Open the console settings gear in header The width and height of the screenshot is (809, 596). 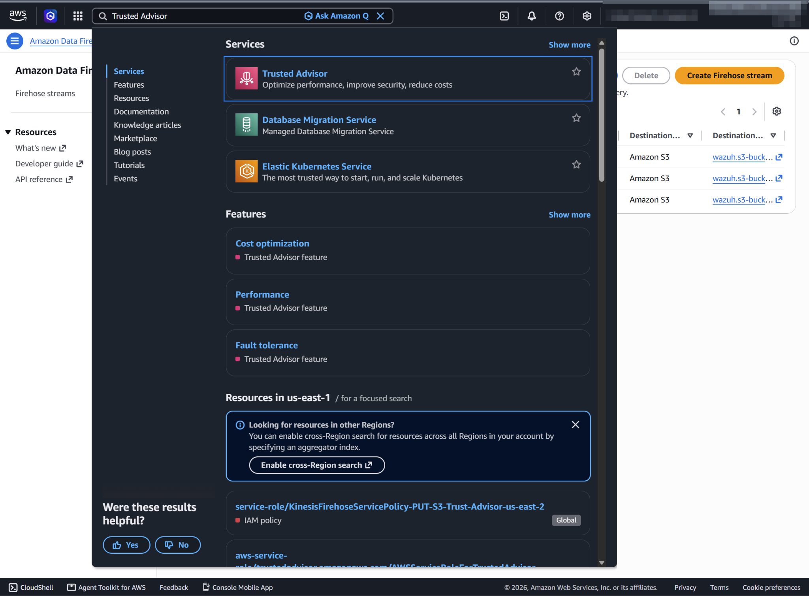pyautogui.click(x=587, y=16)
